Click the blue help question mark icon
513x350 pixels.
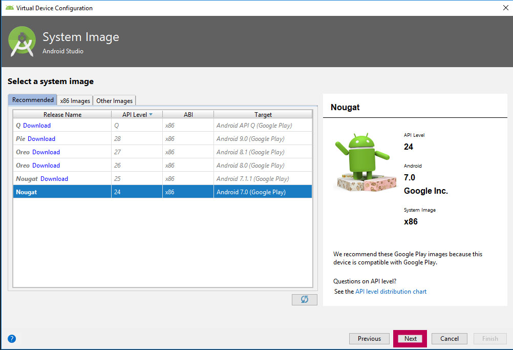12,339
